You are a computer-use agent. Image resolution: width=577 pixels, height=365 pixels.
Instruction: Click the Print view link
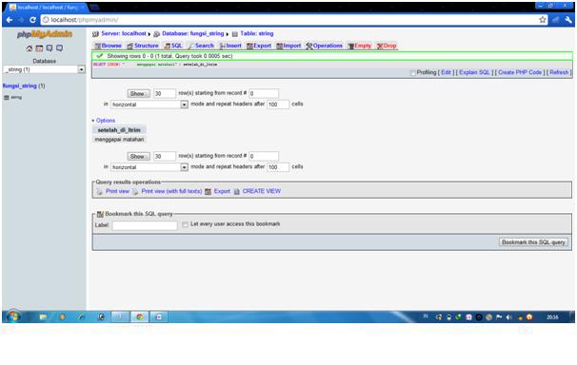pos(117,191)
